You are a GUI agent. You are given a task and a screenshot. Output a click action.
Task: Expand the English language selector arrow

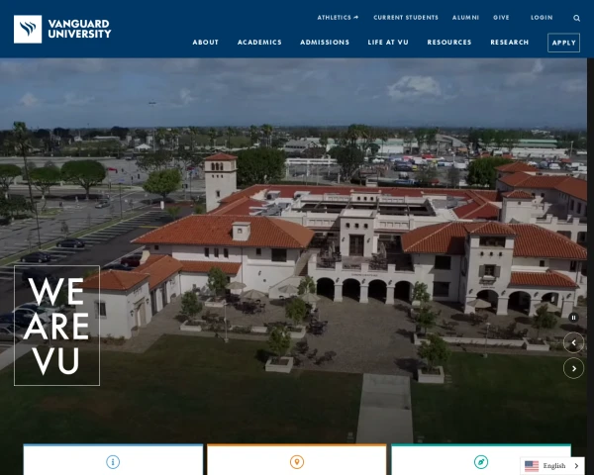[x=577, y=466]
